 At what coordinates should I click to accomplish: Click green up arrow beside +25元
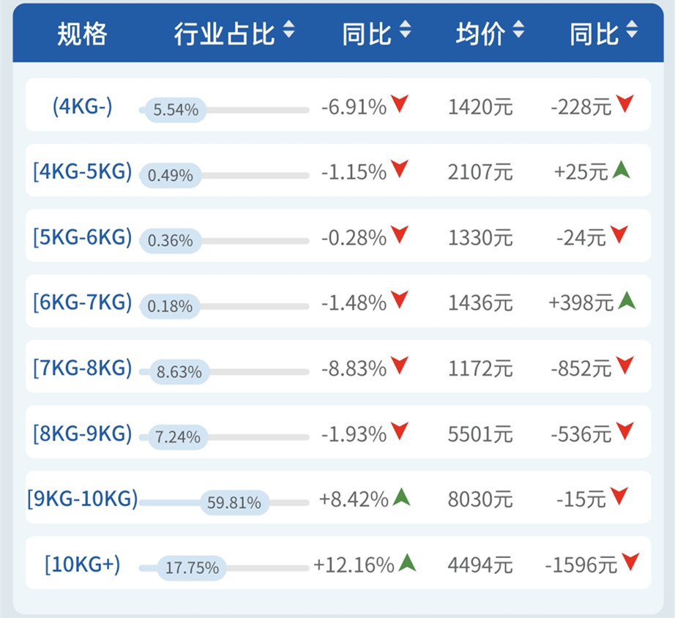pyautogui.click(x=622, y=170)
